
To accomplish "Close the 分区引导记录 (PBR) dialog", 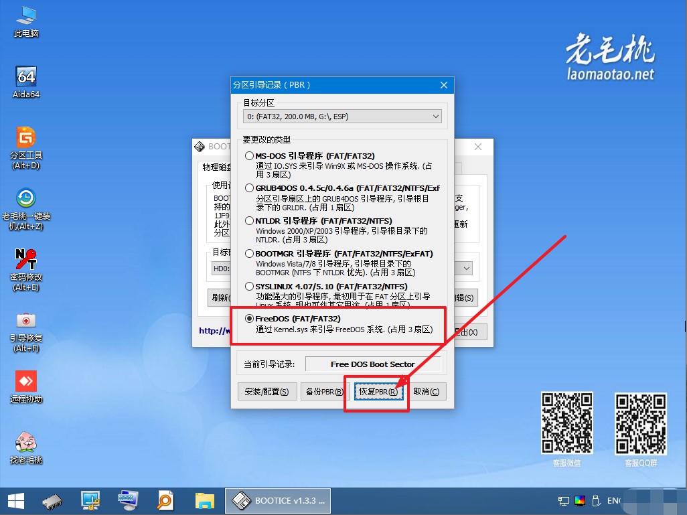I will click(x=444, y=85).
